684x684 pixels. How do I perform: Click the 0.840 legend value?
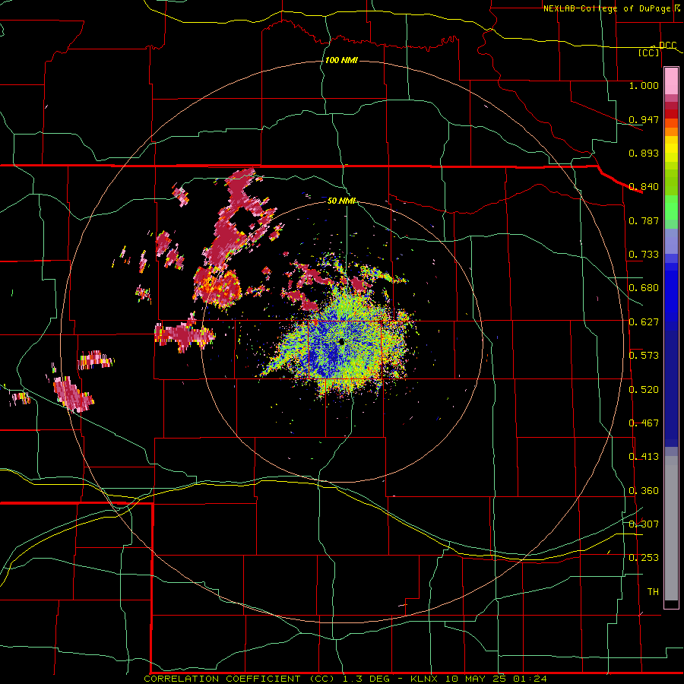coord(644,187)
